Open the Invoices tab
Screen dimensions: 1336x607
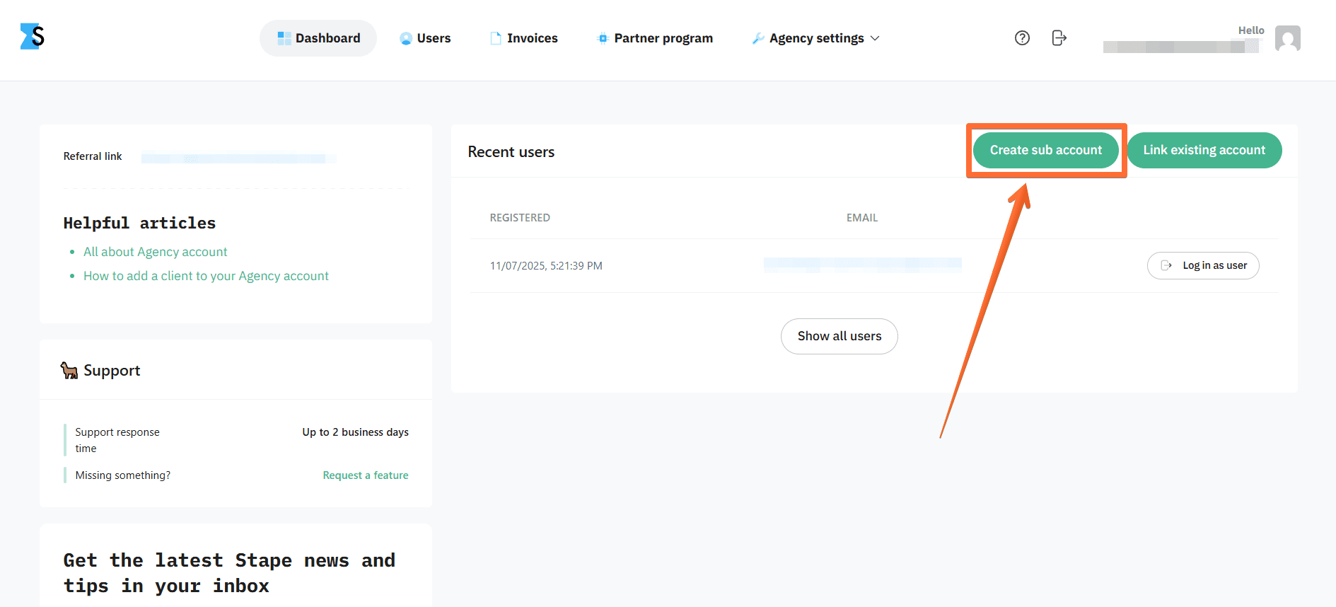click(x=532, y=38)
